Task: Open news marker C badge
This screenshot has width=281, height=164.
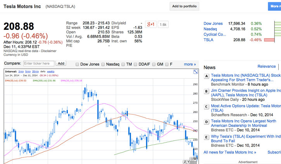Action: [207, 107]
